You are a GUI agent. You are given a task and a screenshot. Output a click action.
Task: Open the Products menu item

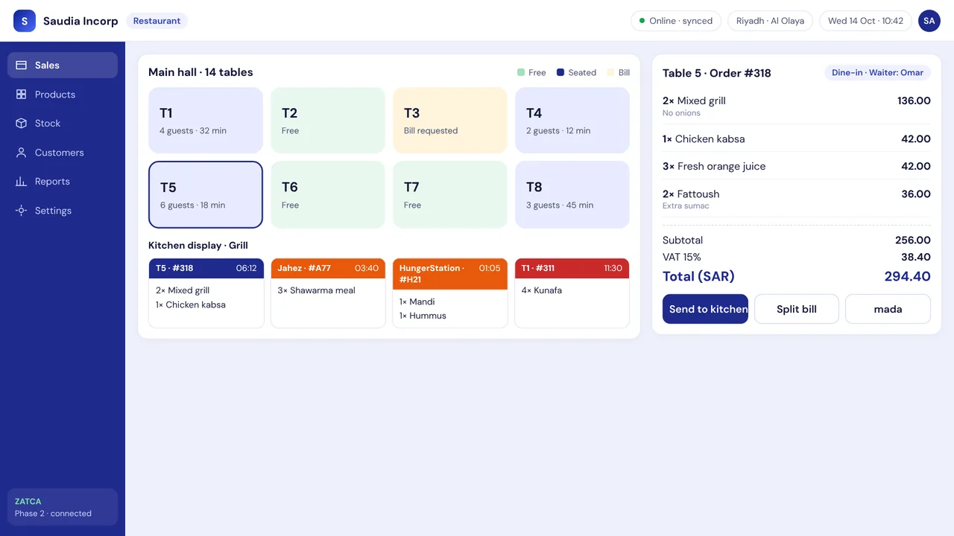63,95
